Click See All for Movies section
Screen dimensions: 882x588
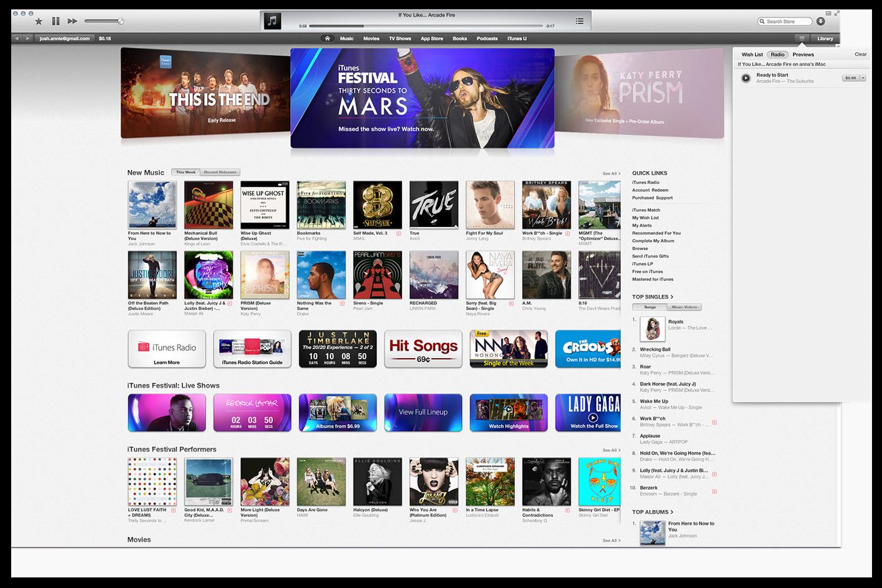click(x=611, y=540)
